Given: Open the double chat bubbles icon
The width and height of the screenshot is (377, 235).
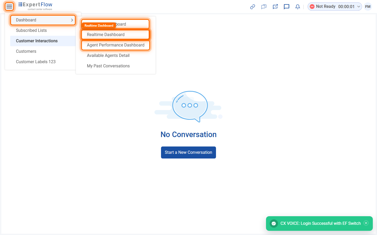Looking at the screenshot, I should coord(264,7).
